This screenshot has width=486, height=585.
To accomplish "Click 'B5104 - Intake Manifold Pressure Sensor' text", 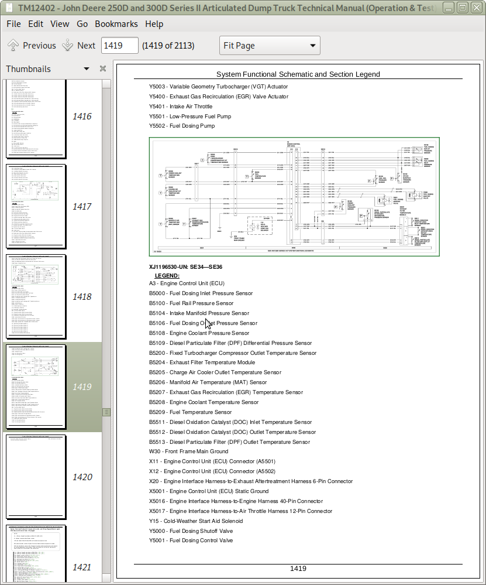I will tap(199, 313).
